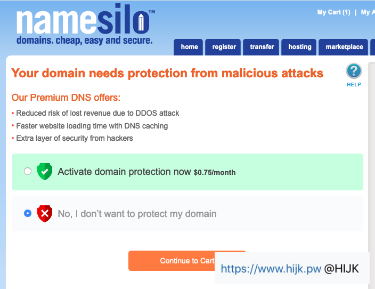This screenshot has height=289, width=375.
Task: Select the No protection radio button
Action: point(28,213)
